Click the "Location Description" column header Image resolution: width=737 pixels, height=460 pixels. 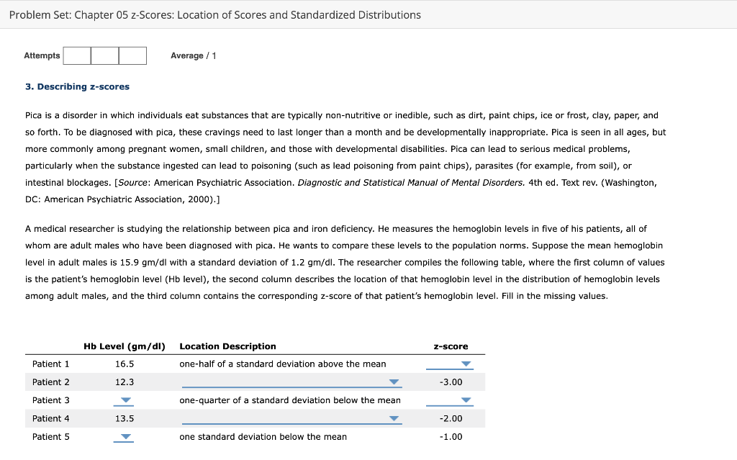228,346
